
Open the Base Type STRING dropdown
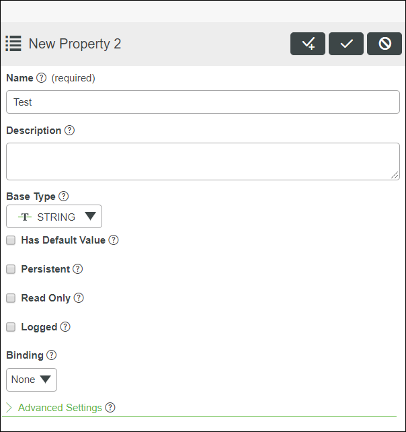(x=54, y=217)
